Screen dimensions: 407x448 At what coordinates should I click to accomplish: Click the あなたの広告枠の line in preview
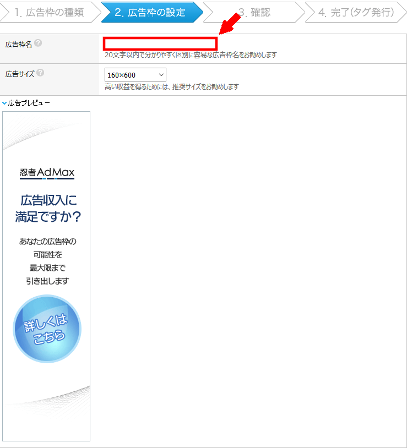[x=48, y=242]
